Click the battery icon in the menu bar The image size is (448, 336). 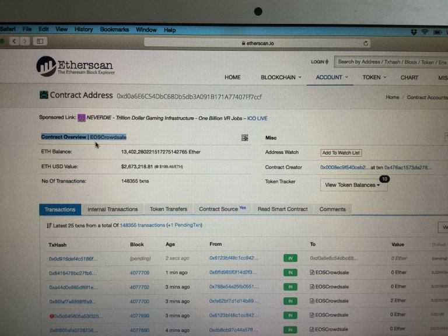click(437, 32)
